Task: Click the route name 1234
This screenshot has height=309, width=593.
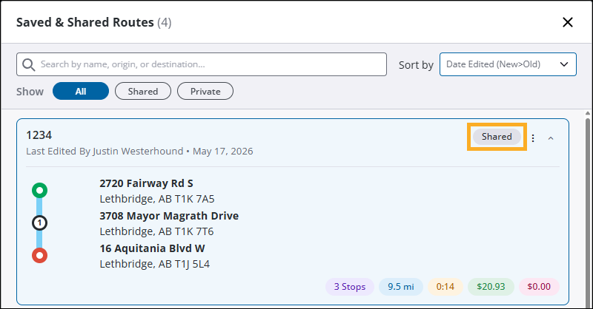Action: click(39, 135)
